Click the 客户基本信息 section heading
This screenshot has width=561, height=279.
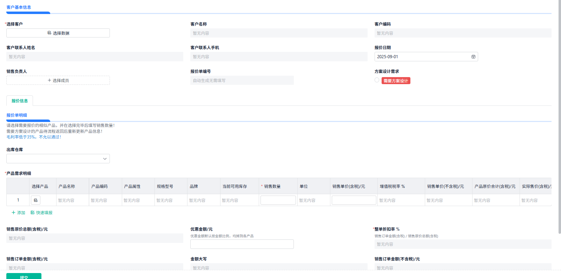point(19,7)
